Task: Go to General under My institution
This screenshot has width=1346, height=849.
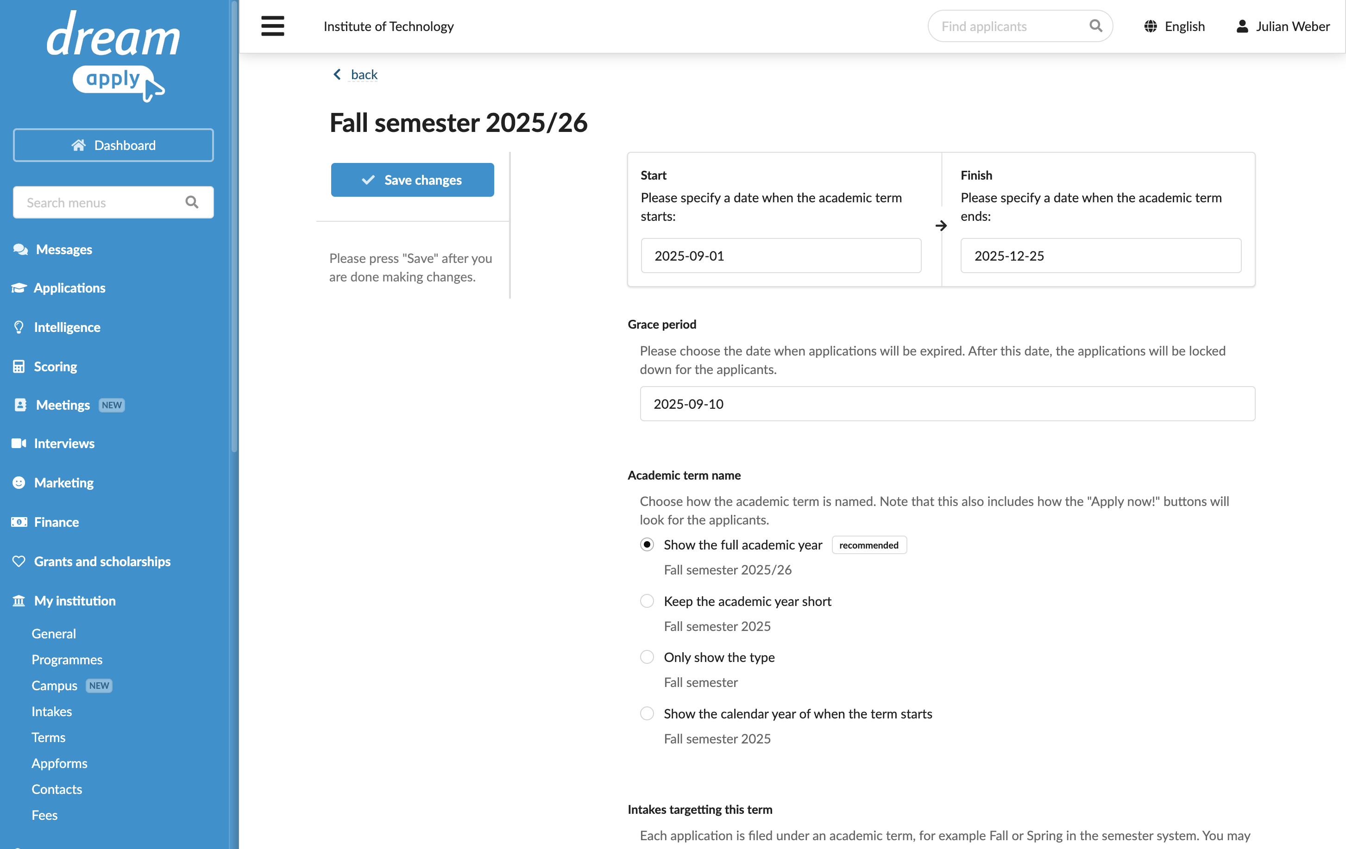Action: [54, 633]
